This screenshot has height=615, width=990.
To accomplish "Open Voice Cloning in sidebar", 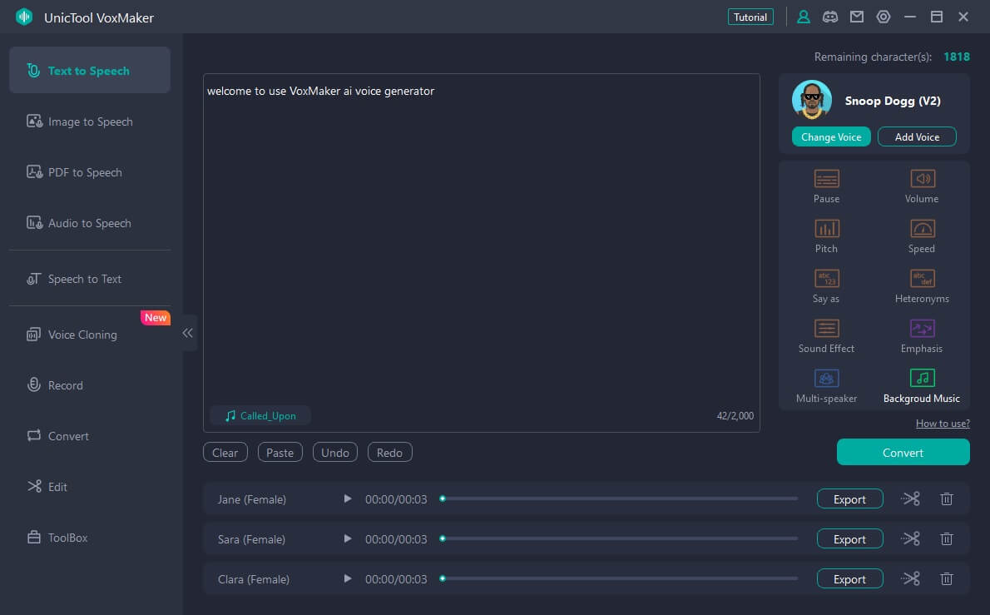I will (90, 334).
